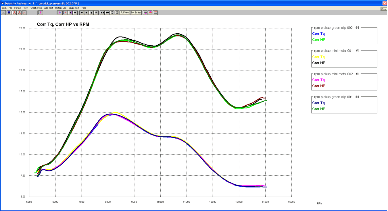Click the small Close button at top right
This screenshot has height=211, width=388.
pos(384,9)
